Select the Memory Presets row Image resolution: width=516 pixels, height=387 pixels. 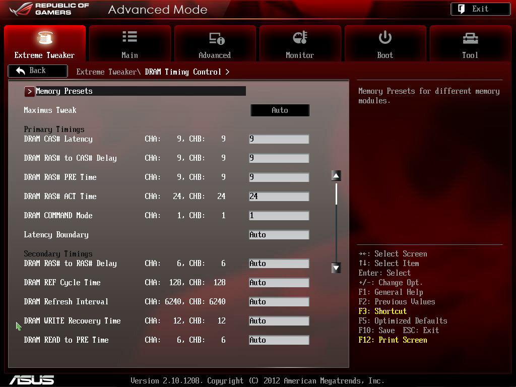point(135,91)
